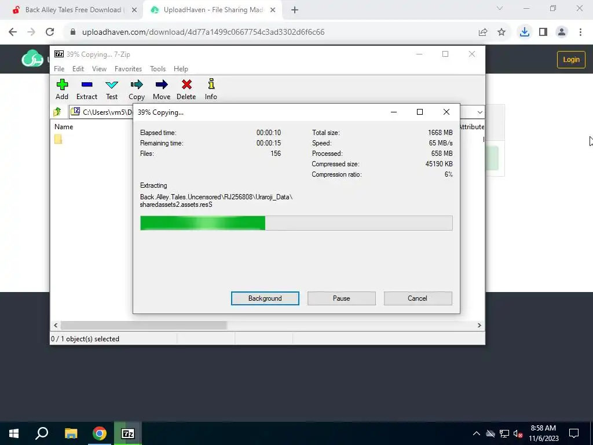Open taskbar search magnifier
The image size is (593, 445).
(x=42, y=433)
